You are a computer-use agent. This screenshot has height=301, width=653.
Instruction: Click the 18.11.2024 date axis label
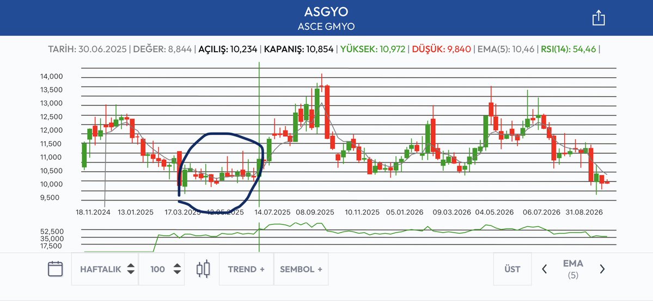click(x=93, y=212)
